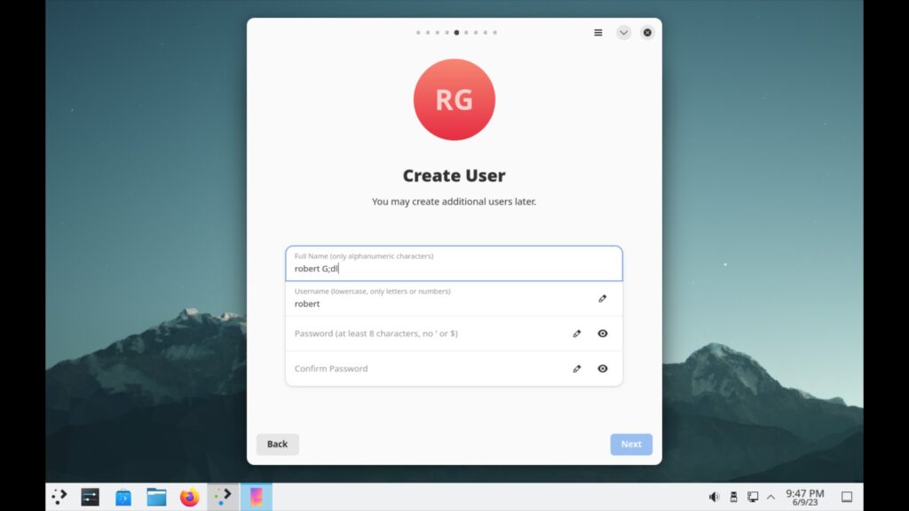Open the installer hamburger menu
Screen dimensions: 909x511
pos(597,33)
